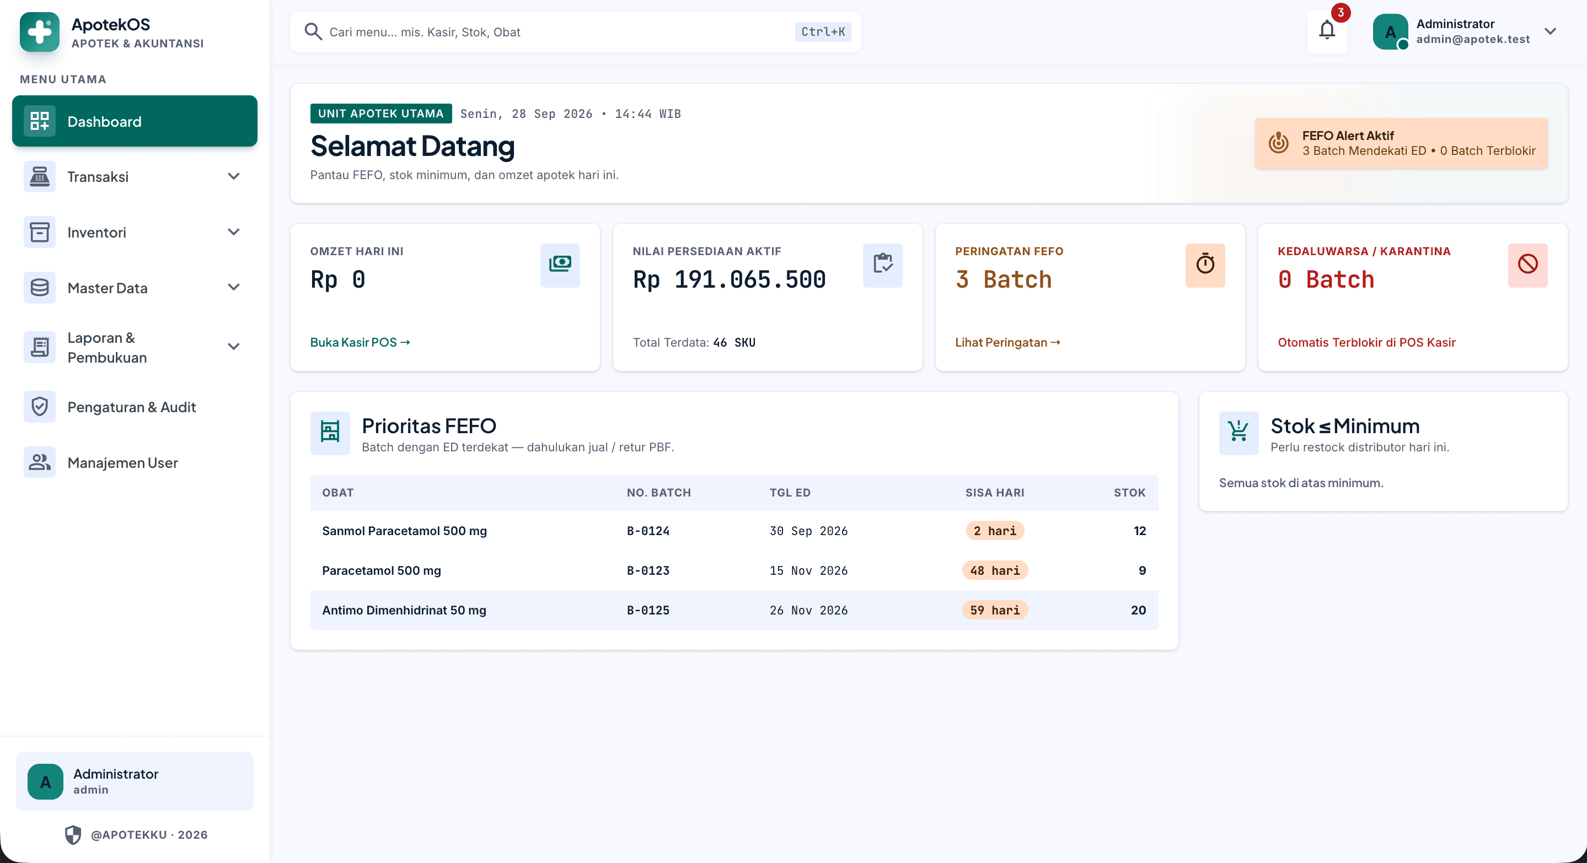This screenshot has width=1587, height=863.
Task: Click the SISA HARI column header
Action: point(994,493)
